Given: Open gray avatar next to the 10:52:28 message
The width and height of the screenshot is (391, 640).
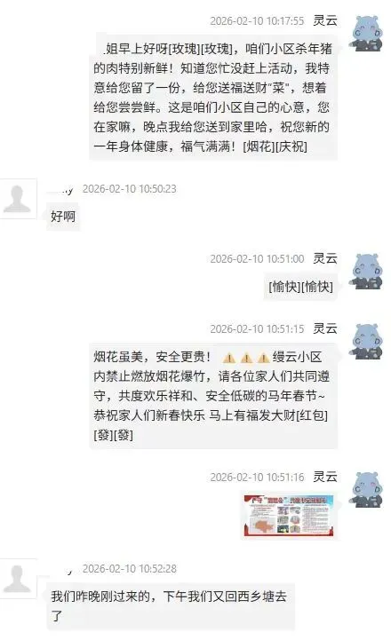Looking at the screenshot, I should tap(18, 579).
